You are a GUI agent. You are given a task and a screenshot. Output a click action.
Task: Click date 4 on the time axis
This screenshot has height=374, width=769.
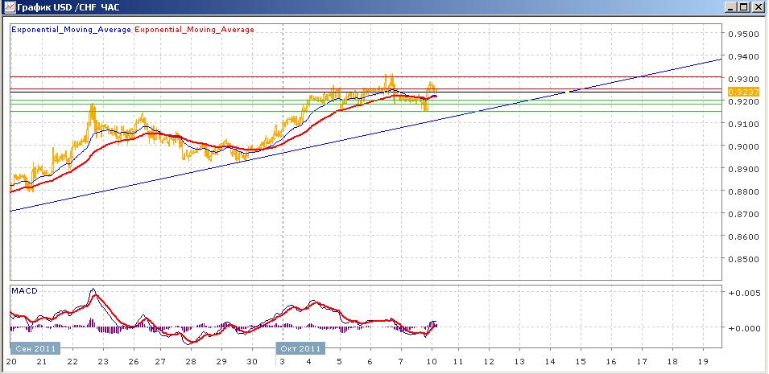308,362
